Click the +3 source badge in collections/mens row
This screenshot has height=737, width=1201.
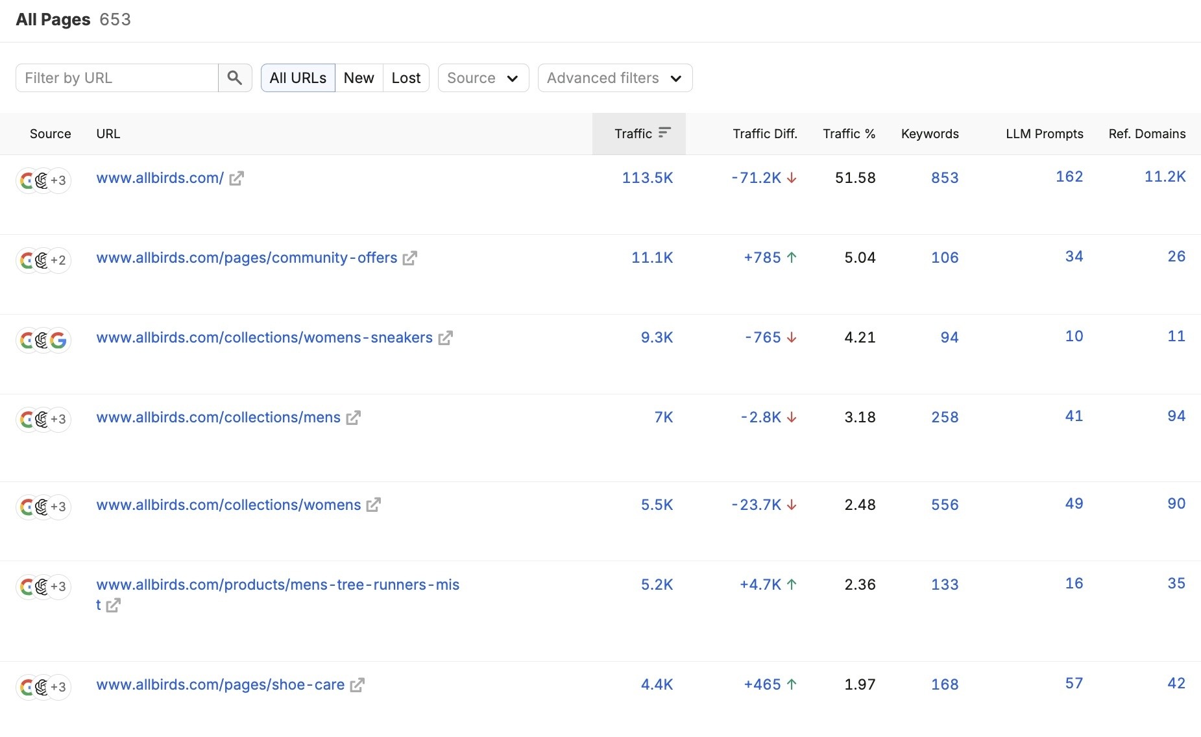pyautogui.click(x=58, y=419)
